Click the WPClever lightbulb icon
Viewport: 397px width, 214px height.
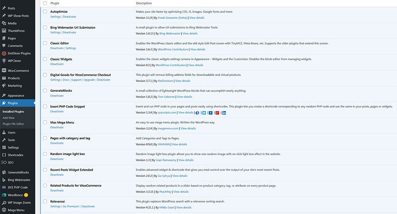[4, 61]
